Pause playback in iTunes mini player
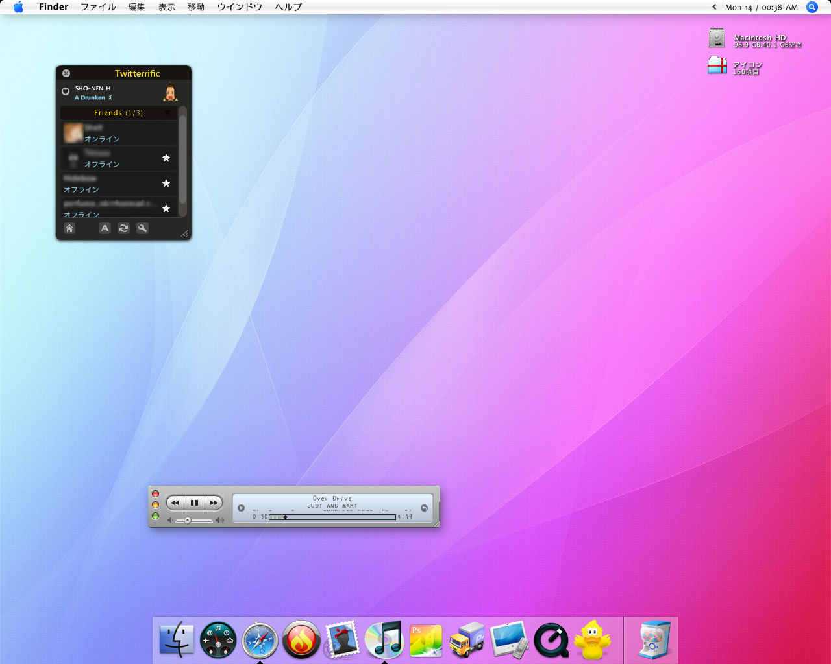Image resolution: width=831 pixels, height=664 pixels. coord(194,503)
